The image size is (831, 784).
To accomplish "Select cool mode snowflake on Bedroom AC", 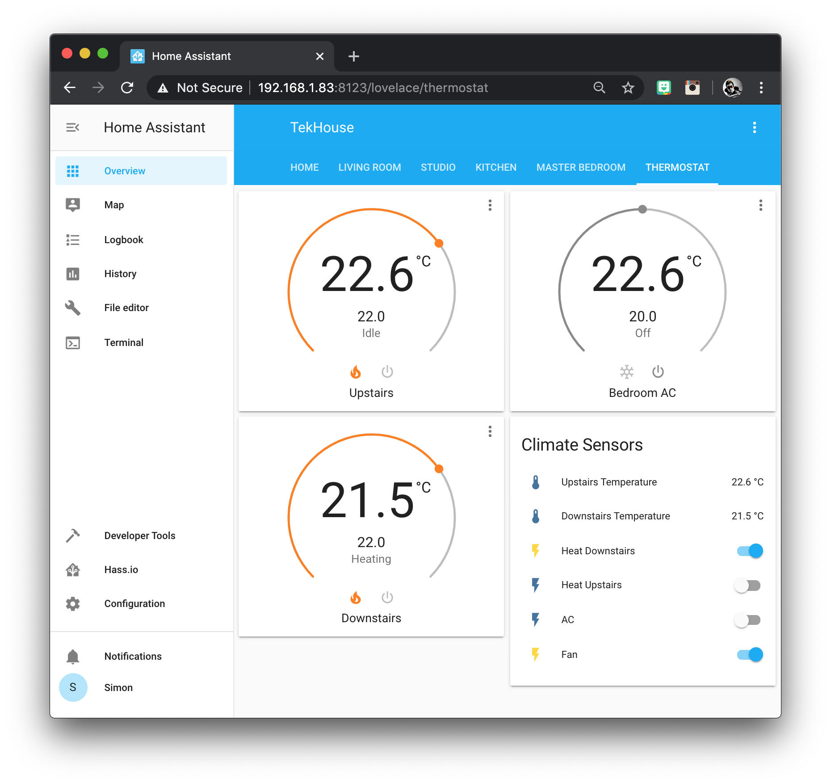I will [626, 372].
